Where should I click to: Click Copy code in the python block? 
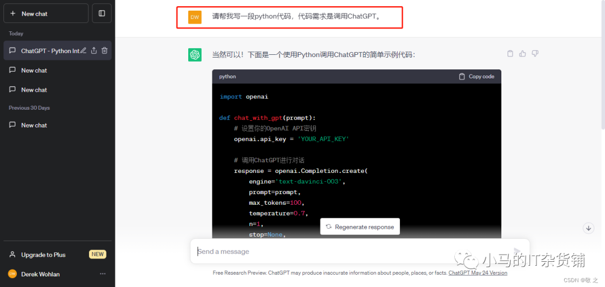[476, 77]
